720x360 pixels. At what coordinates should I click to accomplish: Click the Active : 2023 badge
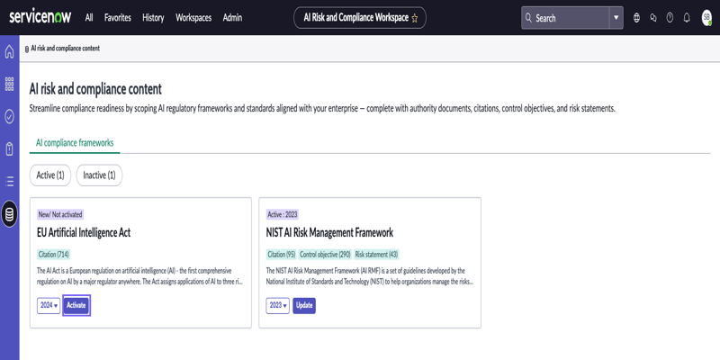click(282, 214)
